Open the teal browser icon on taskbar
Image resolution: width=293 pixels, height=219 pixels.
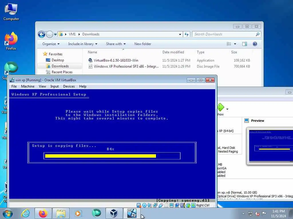96,213
